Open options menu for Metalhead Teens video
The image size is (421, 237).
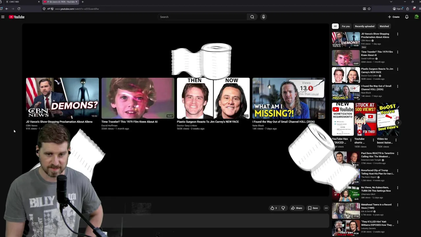tap(398, 205)
